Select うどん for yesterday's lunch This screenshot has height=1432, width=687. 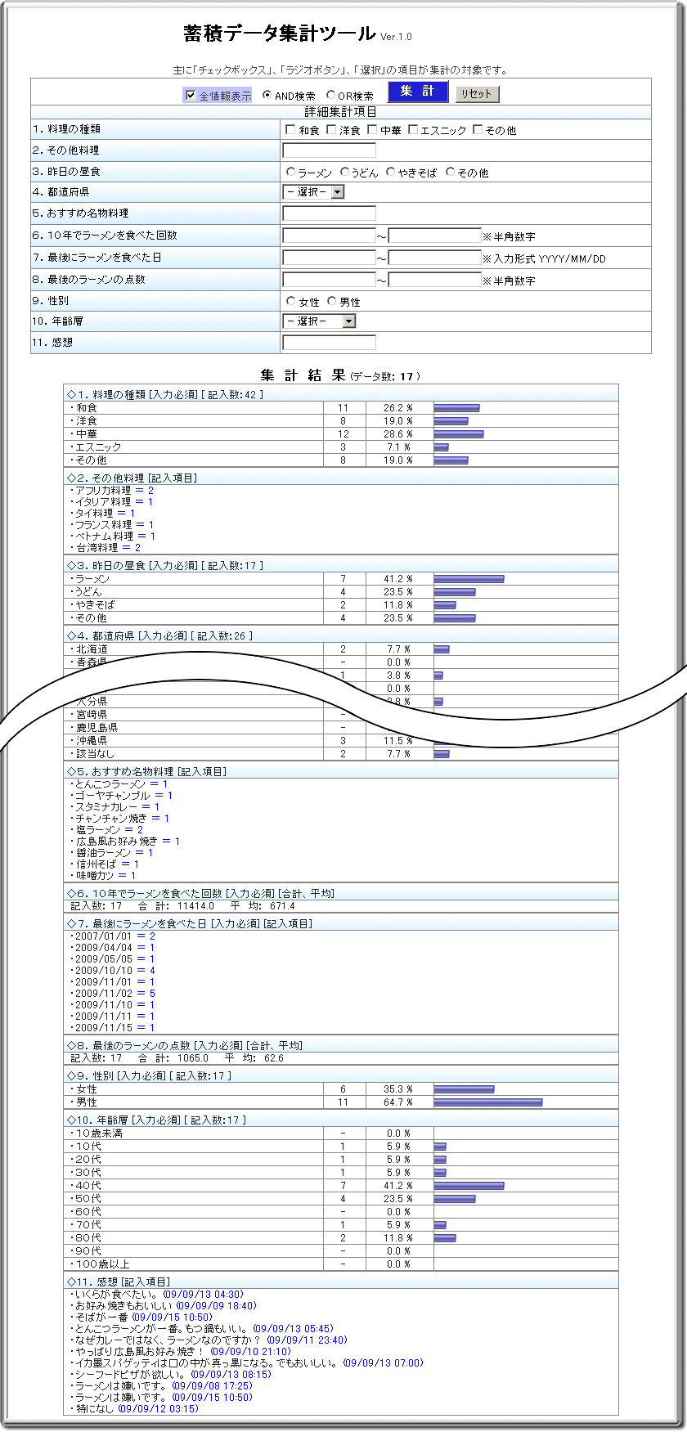point(344,172)
